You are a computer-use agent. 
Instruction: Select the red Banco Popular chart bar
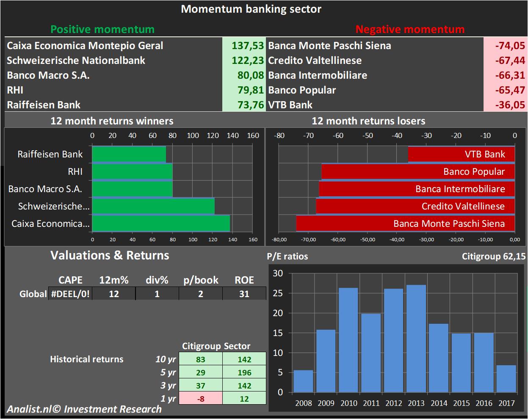point(418,171)
